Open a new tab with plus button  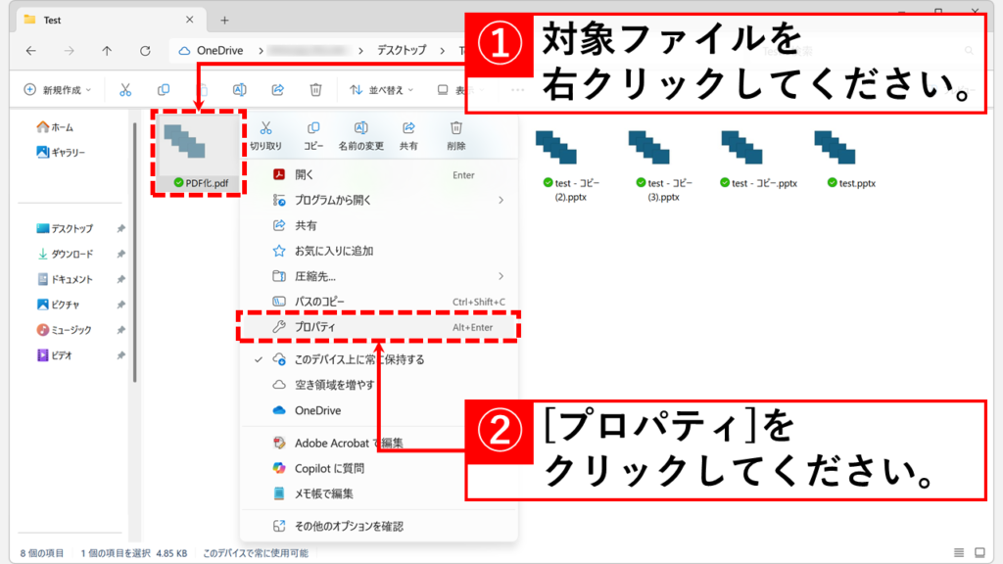(224, 21)
